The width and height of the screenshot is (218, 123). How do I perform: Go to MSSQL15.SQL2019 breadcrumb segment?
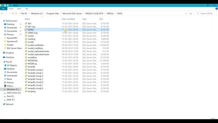point(94,14)
